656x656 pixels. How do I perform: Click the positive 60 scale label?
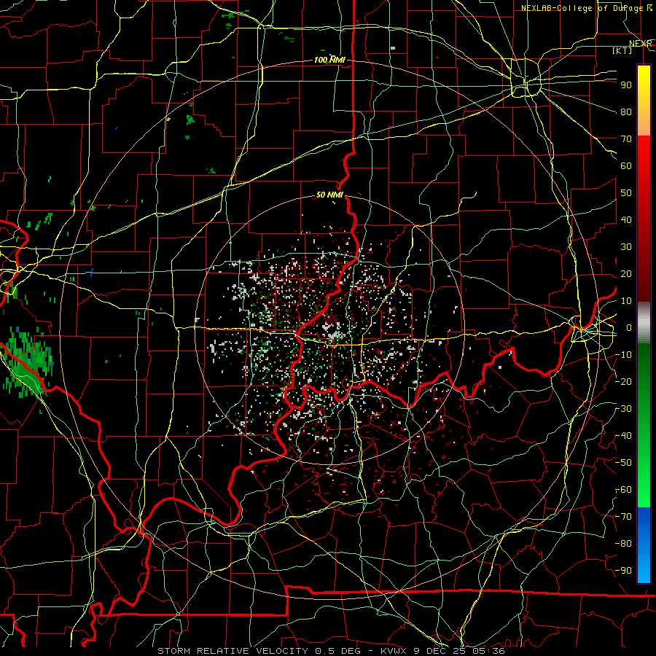tap(626, 166)
